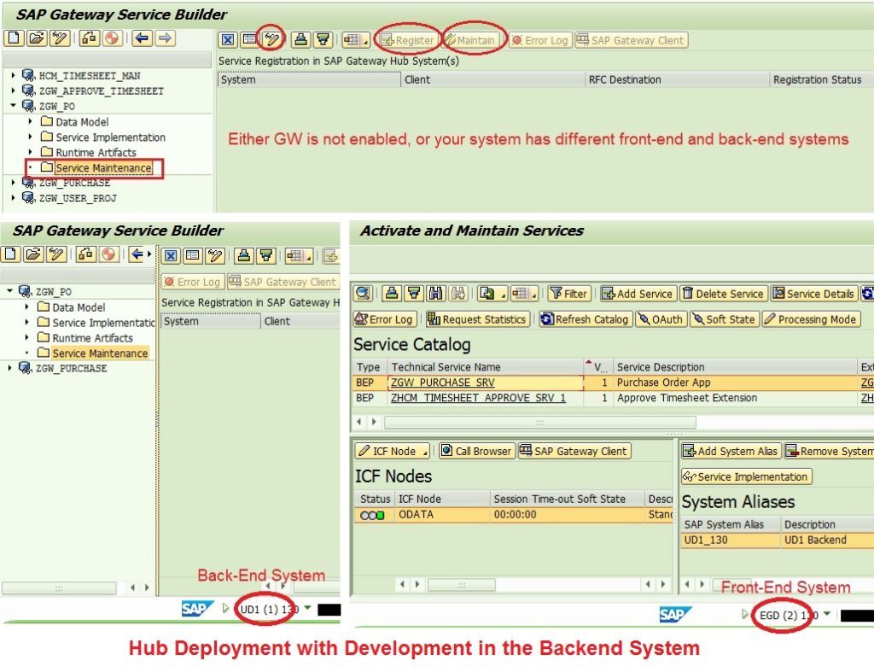Select Service Implementation folder in top Service Builder tree

tap(110, 137)
